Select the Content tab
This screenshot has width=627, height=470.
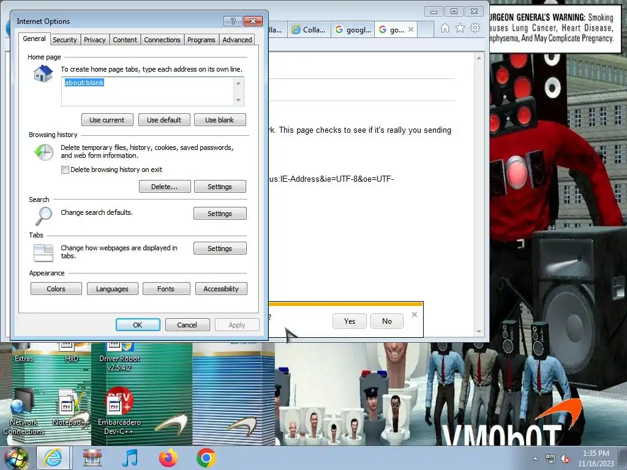click(x=125, y=40)
